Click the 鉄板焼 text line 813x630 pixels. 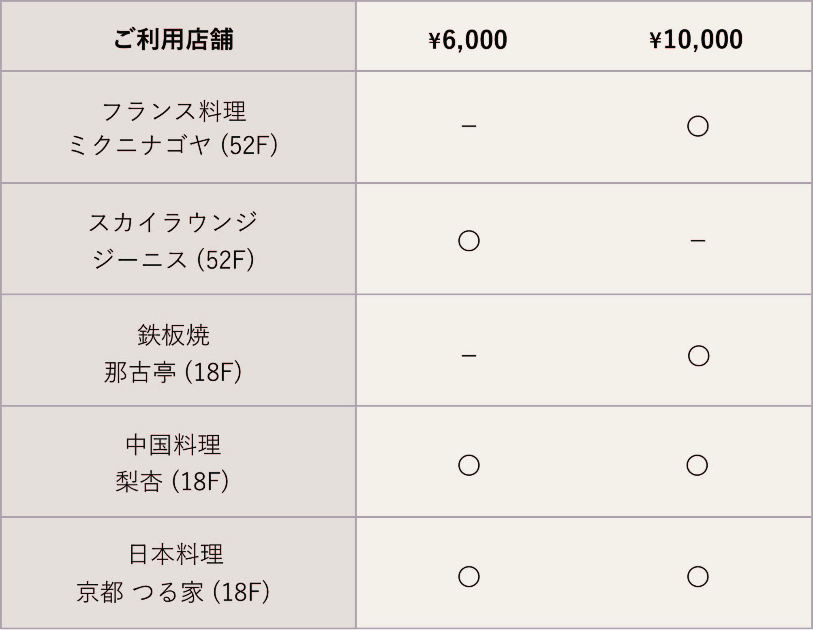tap(173, 335)
